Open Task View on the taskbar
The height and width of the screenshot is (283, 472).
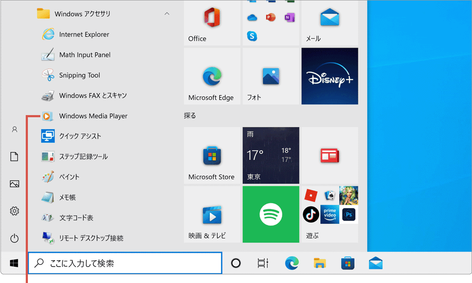pos(263,263)
